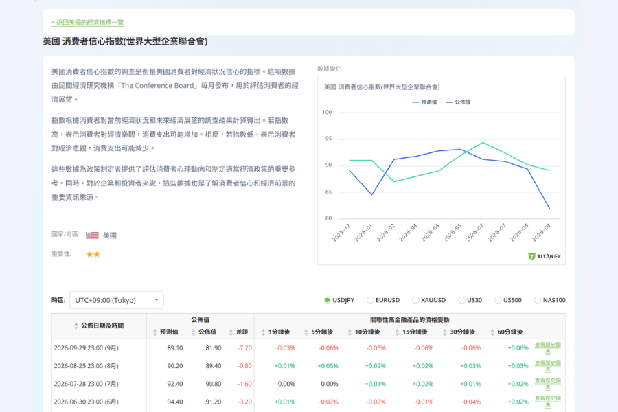Select the XAUUSD radio button
The image size is (618, 412).
415,300
